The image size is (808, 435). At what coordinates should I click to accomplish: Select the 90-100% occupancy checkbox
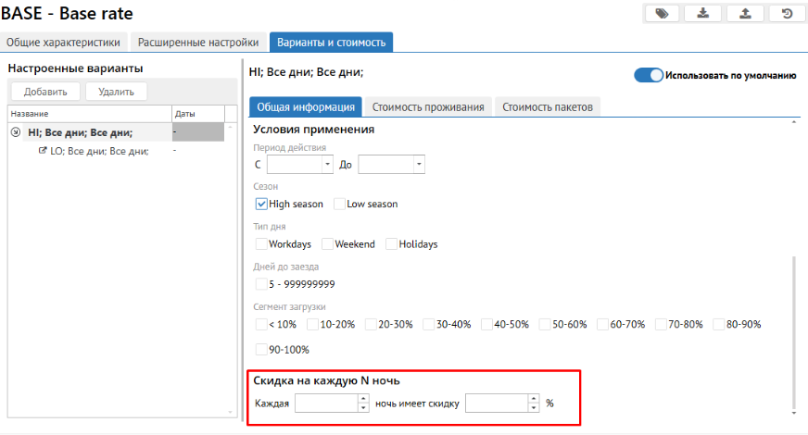point(261,350)
